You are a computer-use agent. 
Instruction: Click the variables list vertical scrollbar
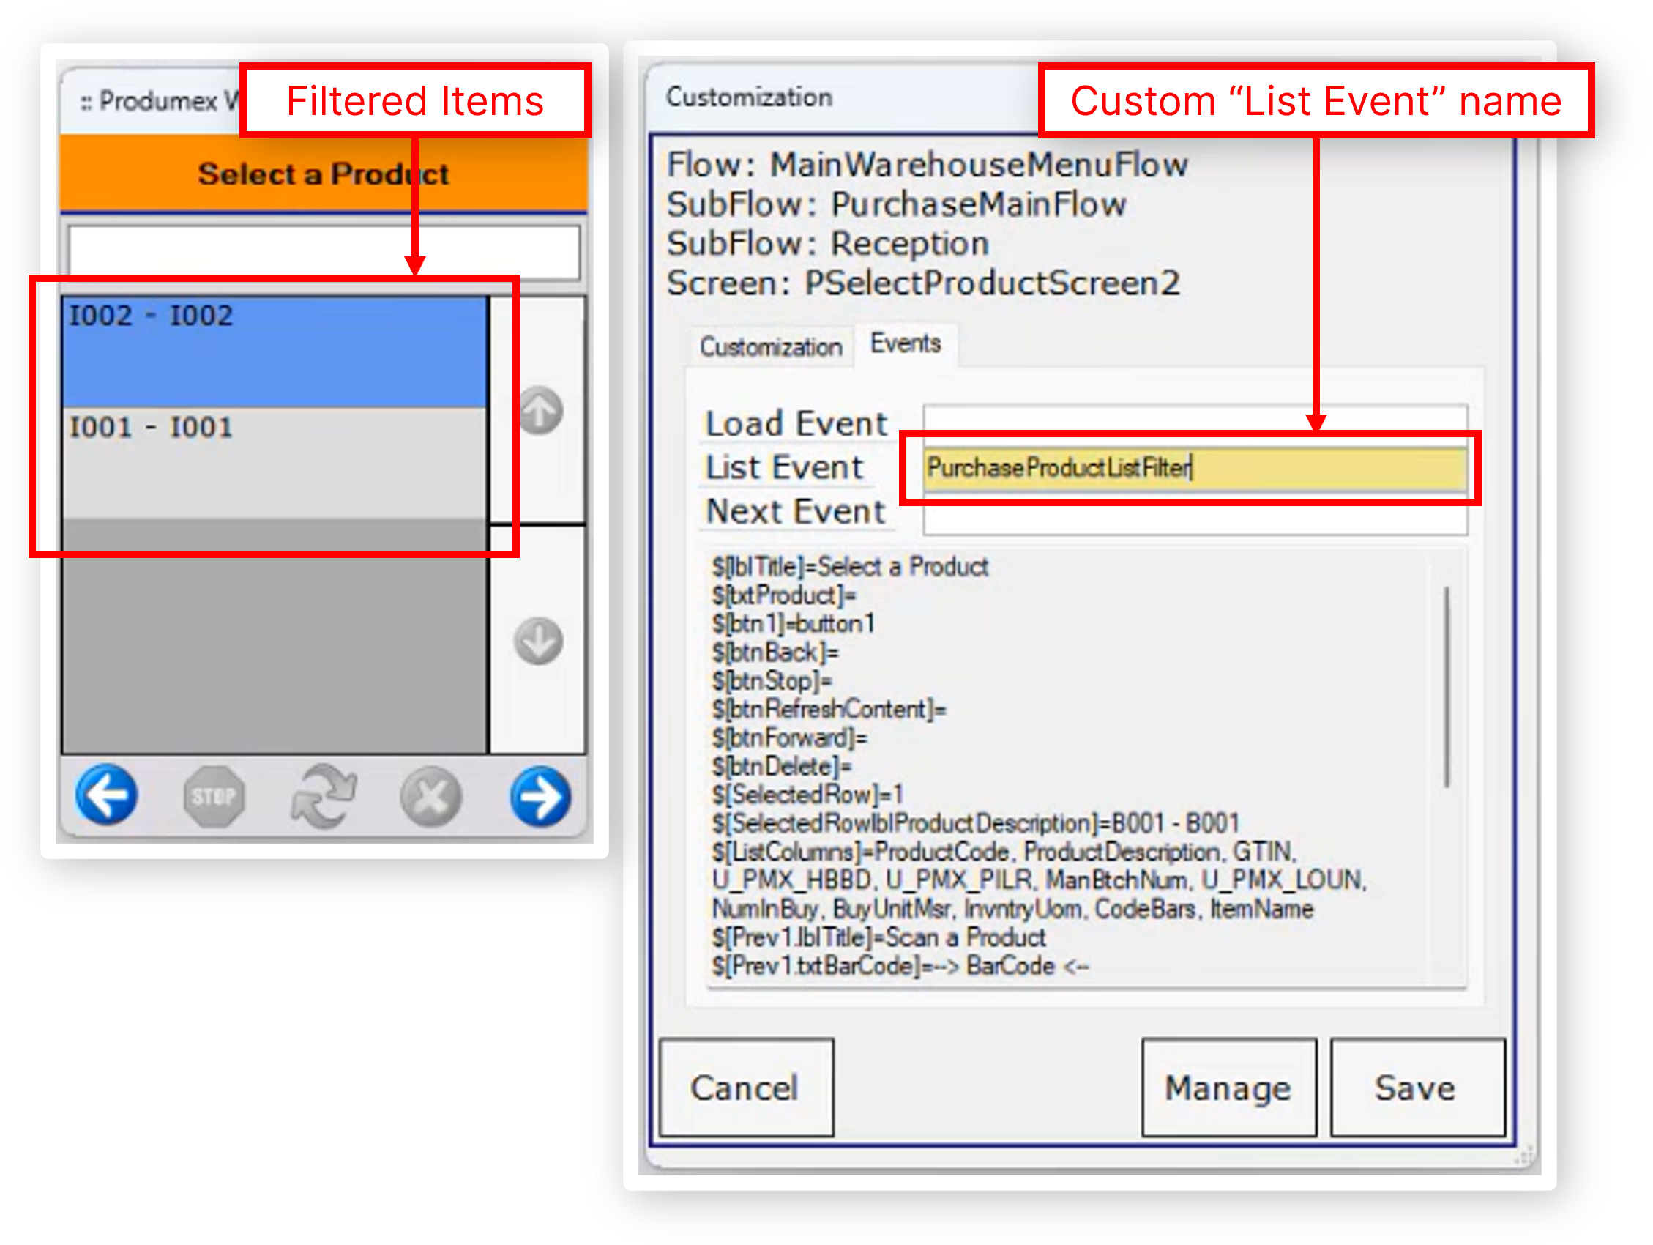point(1447,686)
